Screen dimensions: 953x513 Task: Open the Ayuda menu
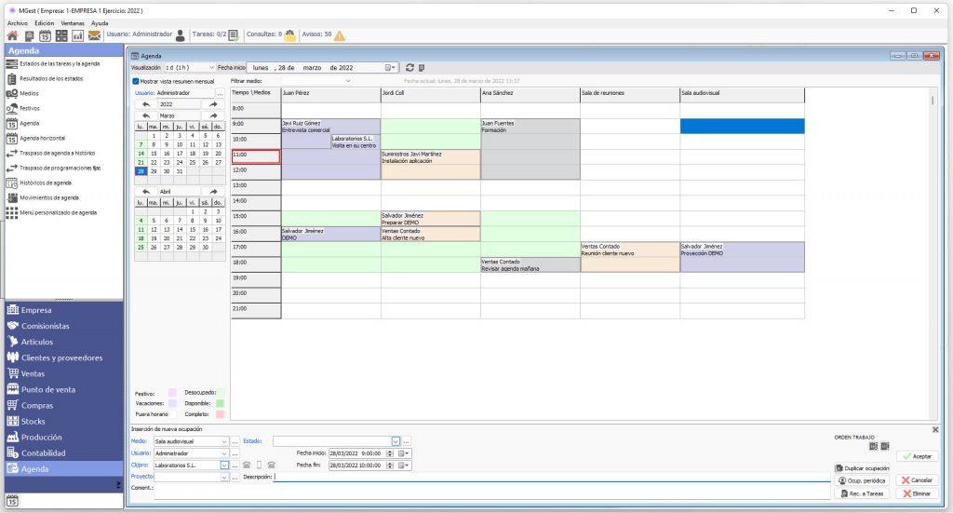click(100, 23)
